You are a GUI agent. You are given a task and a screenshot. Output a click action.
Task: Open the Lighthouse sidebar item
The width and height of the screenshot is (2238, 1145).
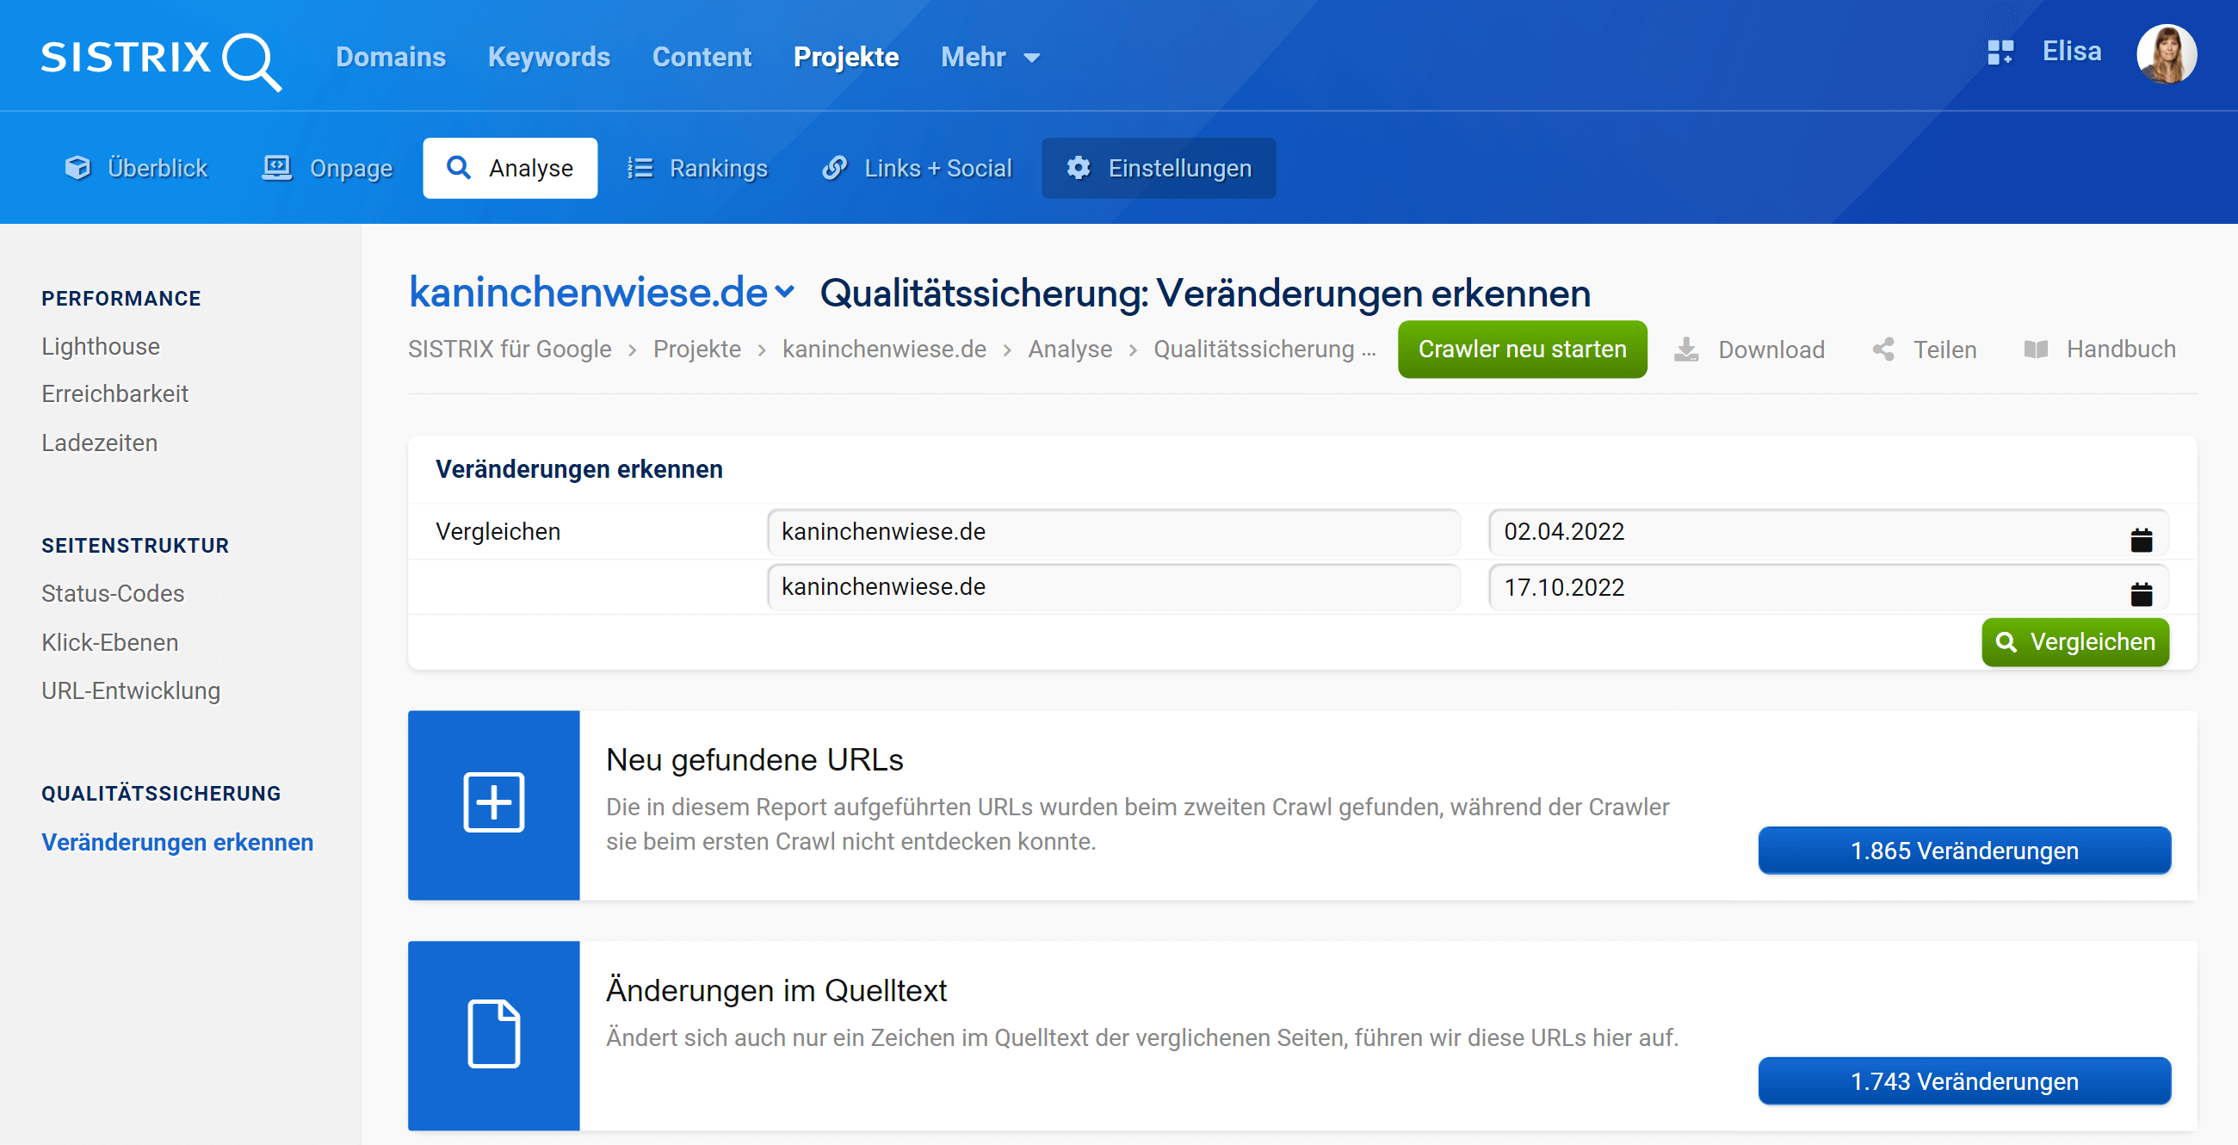pos(101,346)
